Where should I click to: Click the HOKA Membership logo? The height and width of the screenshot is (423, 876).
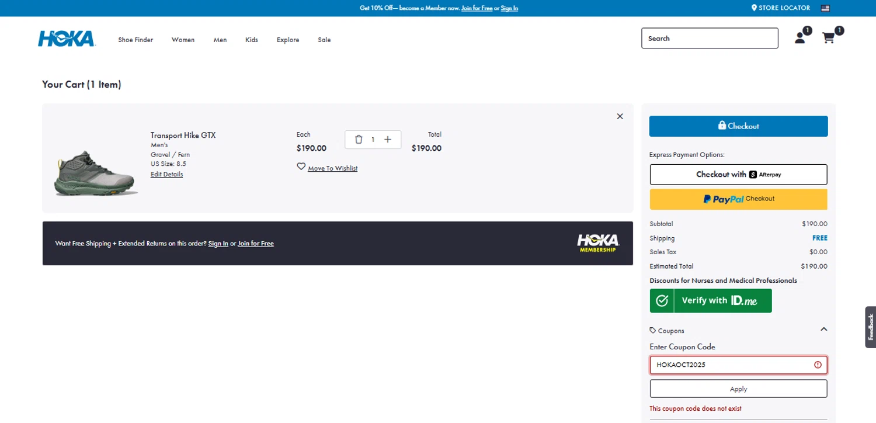coord(597,243)
